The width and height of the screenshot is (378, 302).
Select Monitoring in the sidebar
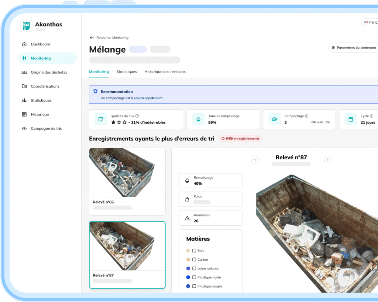pos(48,58)
